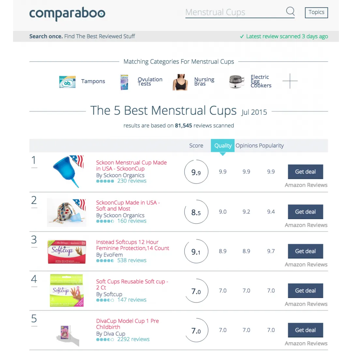Click the search magnifier icon

290,11
